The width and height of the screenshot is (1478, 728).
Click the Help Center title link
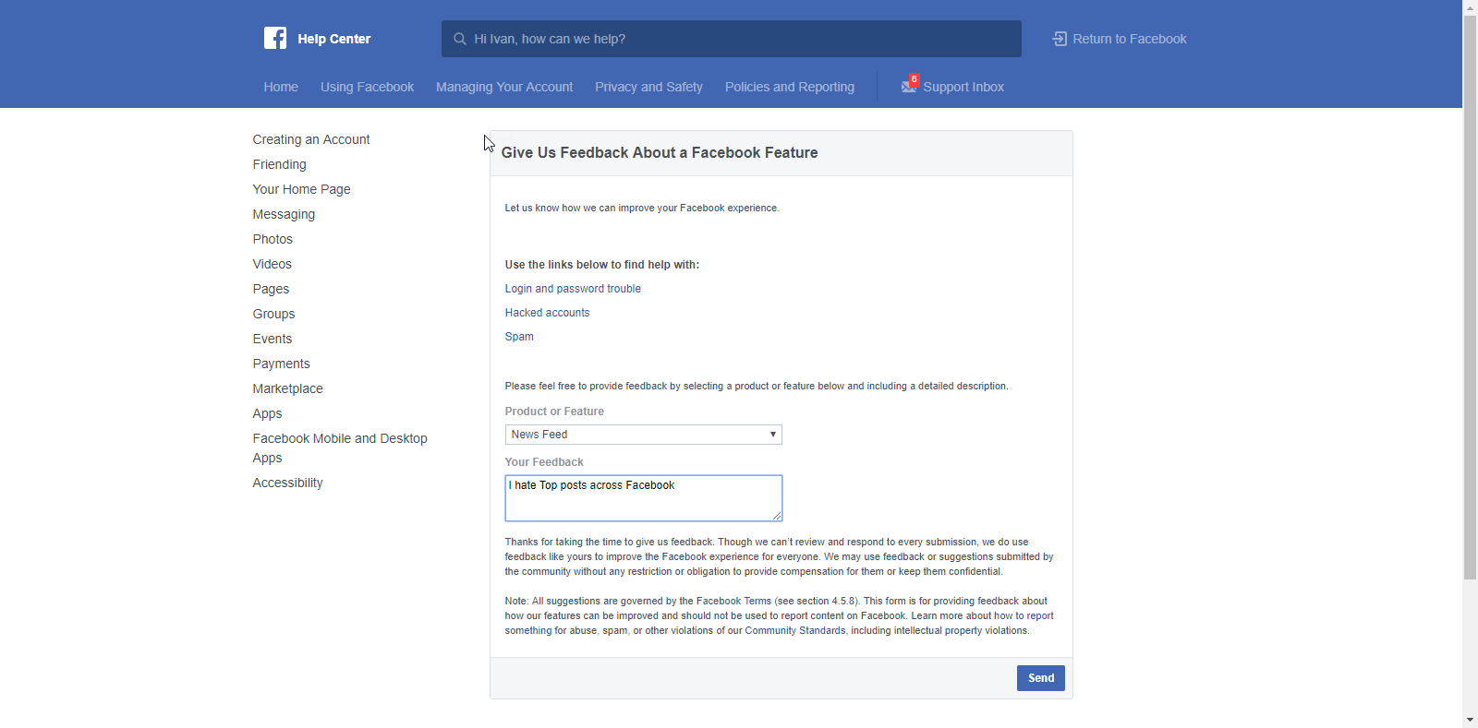click(333, 39)
